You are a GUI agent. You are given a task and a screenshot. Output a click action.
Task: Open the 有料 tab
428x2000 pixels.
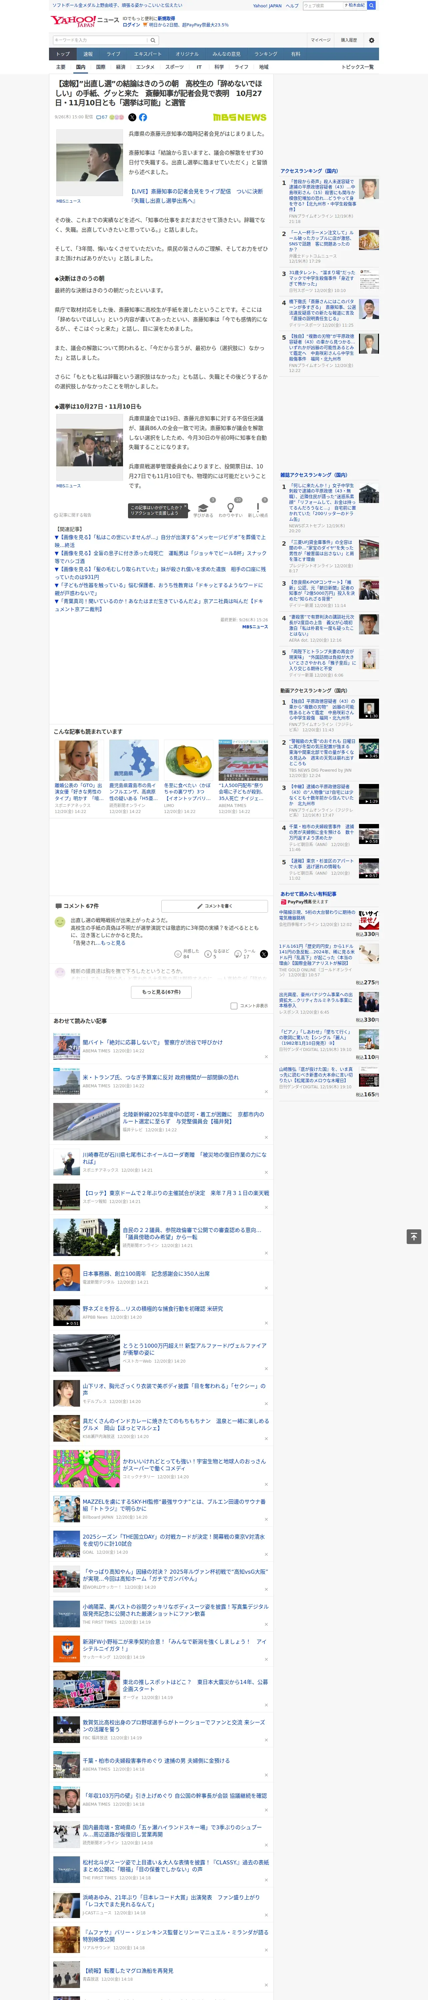295,54
